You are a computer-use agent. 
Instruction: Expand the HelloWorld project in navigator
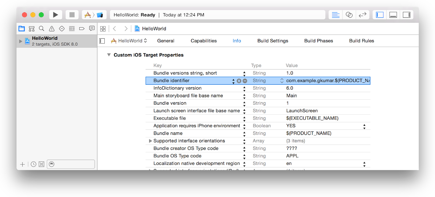[21, 41]
